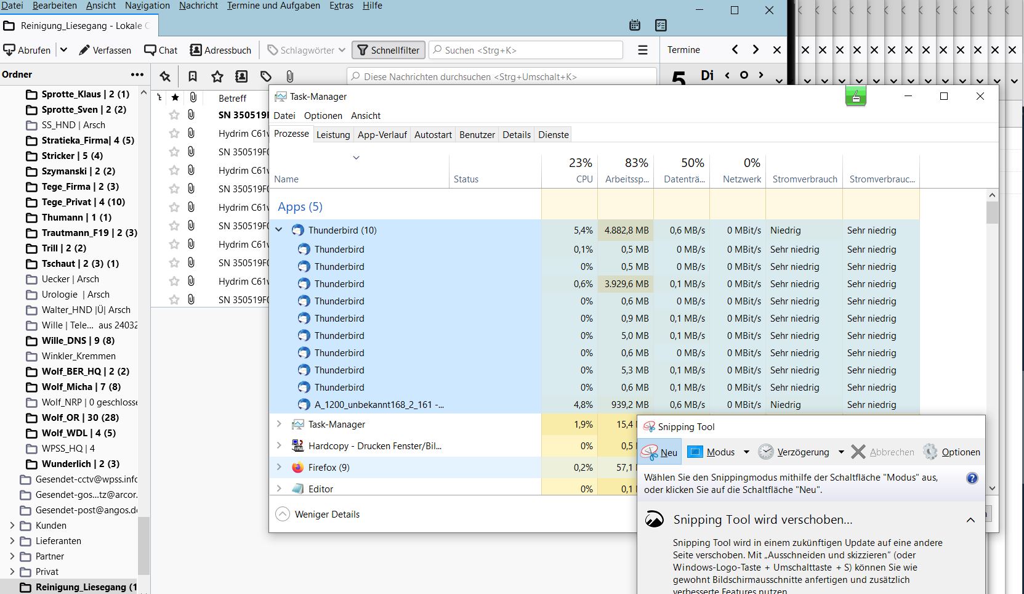
Task: Click the Task-Manager vertical scrollbar
Action: 991,308
